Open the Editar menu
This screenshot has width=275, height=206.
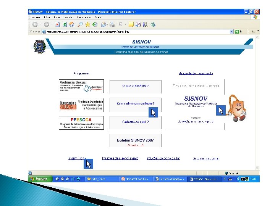(47, 17)
